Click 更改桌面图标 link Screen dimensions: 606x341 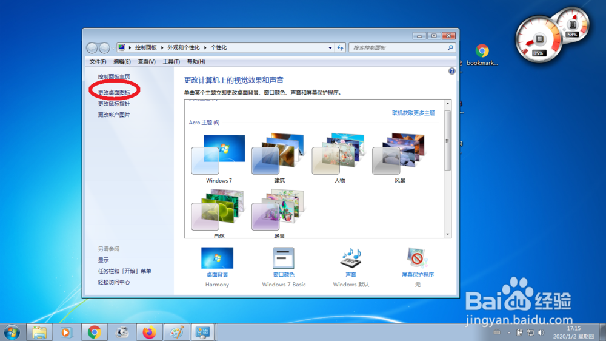tap(114, 92)
